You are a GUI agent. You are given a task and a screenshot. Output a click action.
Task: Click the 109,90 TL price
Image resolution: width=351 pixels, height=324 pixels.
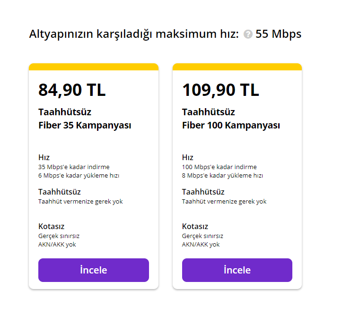pos(220,90)
